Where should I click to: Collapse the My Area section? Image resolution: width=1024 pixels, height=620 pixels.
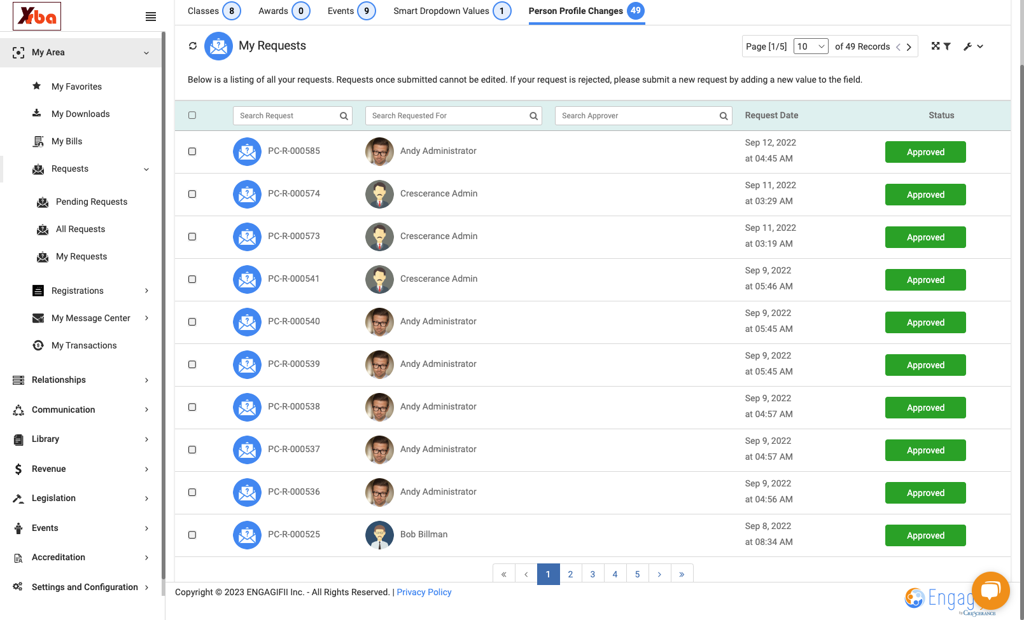coord(146,53)
